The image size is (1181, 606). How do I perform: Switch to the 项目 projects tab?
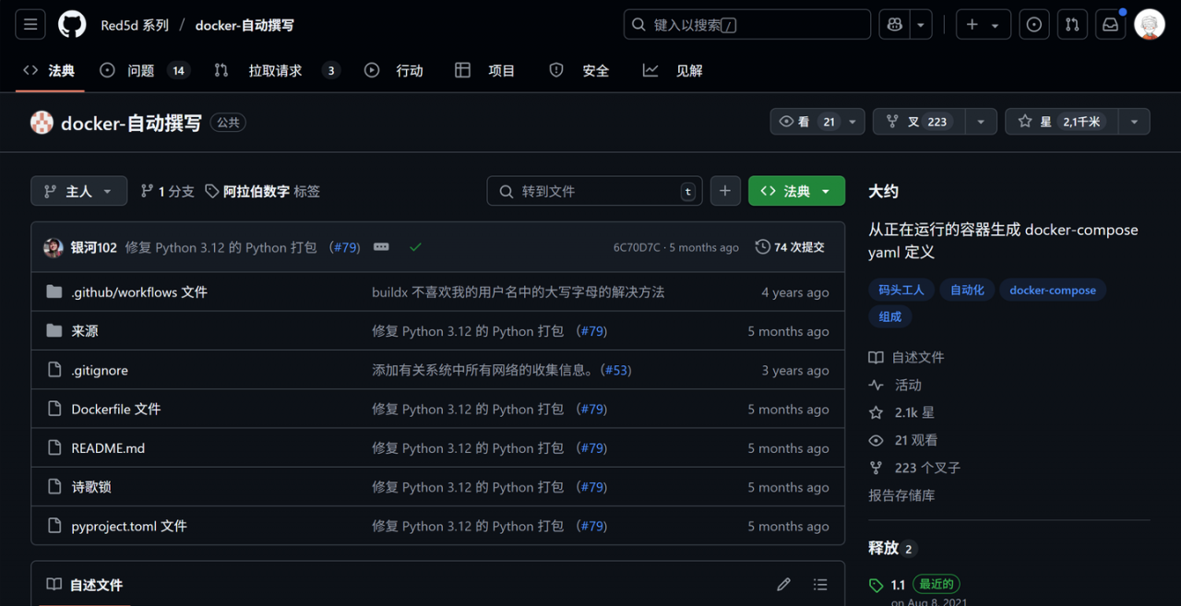coord(485,71)
